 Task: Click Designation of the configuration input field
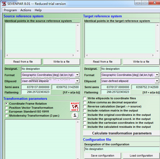pos(122,149)
